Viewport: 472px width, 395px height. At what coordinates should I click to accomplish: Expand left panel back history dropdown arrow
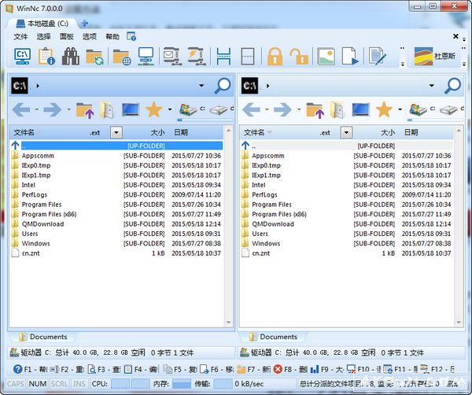click(x=36, y=109)
